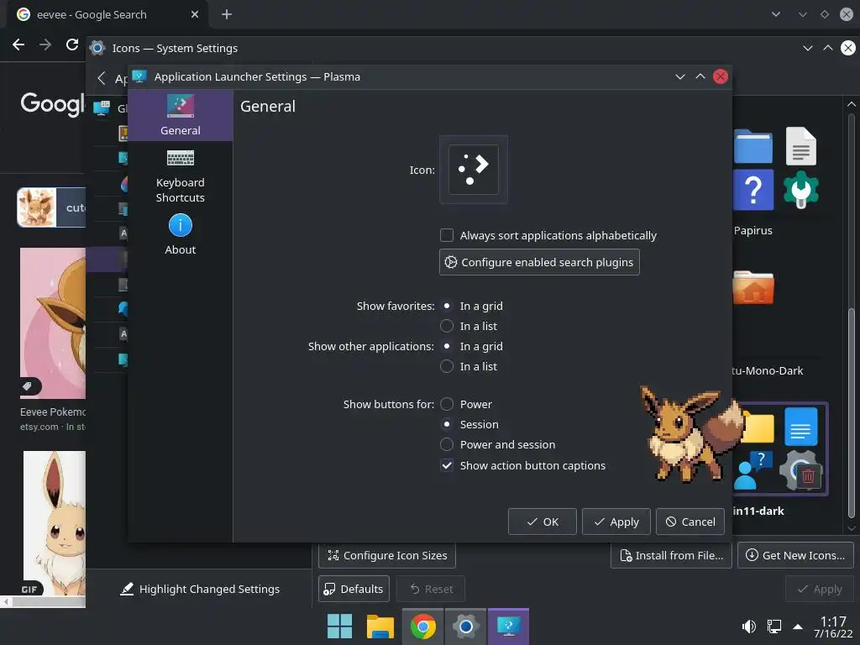Image resolution: width=860 pixels, height=645 pixels.
Task: Open the launcher icon picker button
Action: [474, 170]
